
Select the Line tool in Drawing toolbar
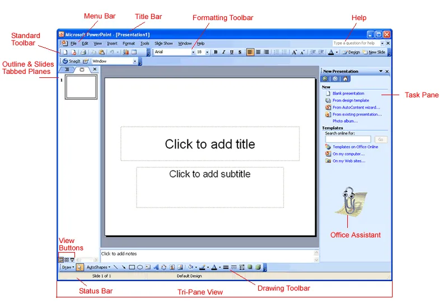116,268
